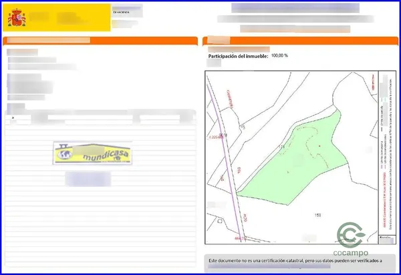This screenshot has width=401, height=275.
Task: Click the "DE HACIENDA" header text
Action: [x=121, y=12]
